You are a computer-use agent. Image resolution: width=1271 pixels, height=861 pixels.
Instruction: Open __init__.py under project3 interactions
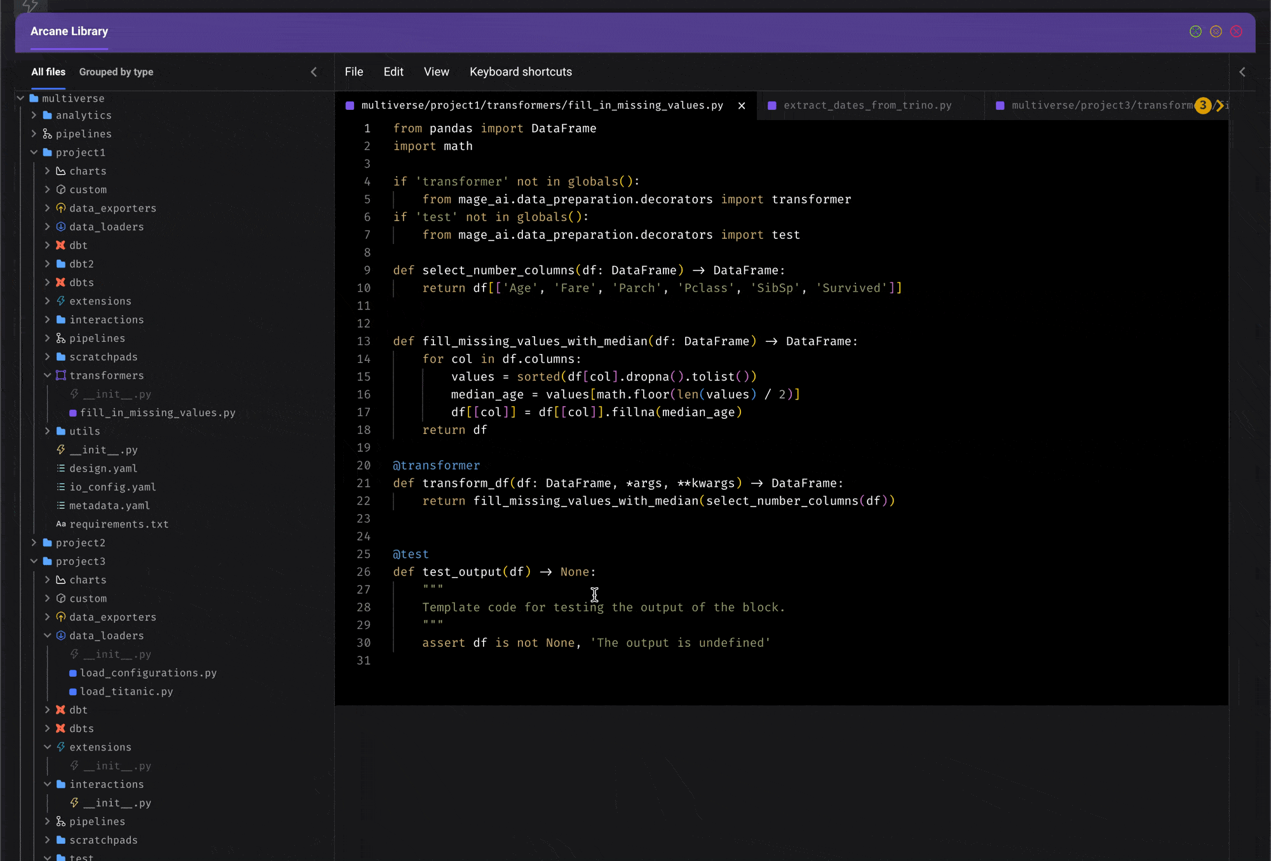117,803
